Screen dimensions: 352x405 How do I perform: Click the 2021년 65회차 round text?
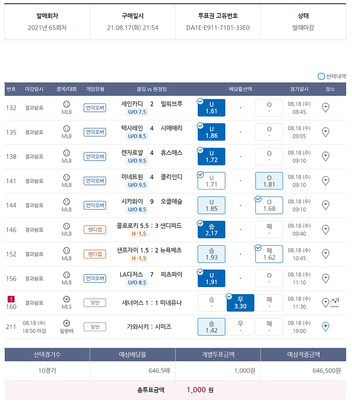pos(47,28)
